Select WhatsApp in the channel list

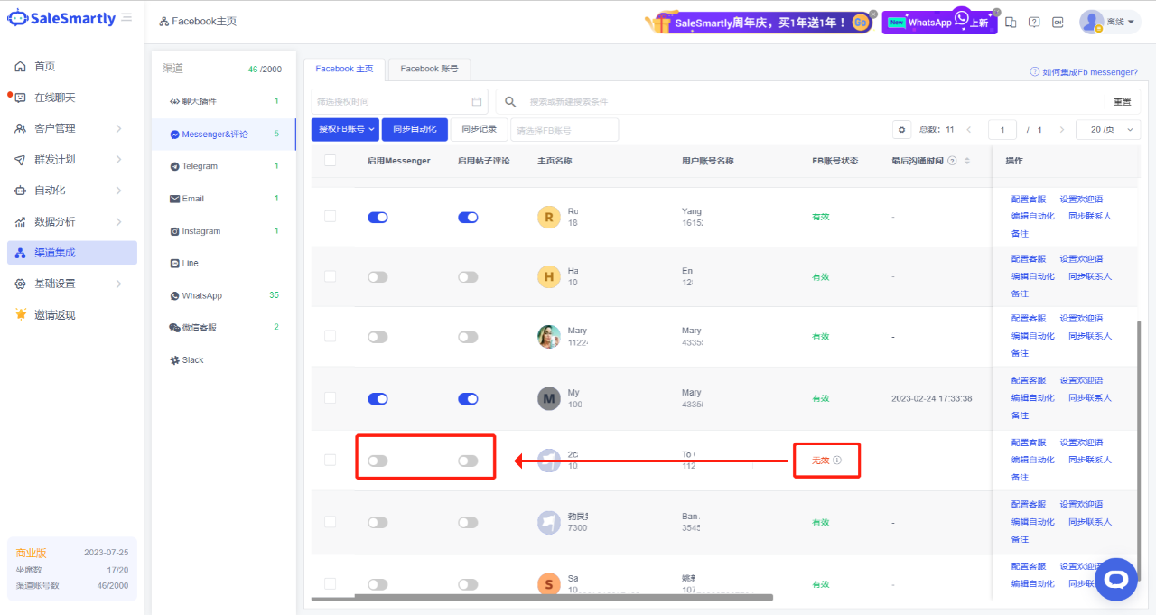point(201,295)
